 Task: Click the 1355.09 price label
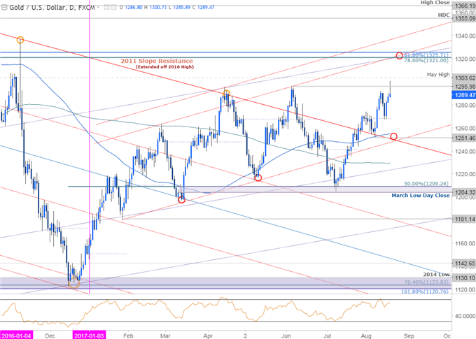point(464,18)
